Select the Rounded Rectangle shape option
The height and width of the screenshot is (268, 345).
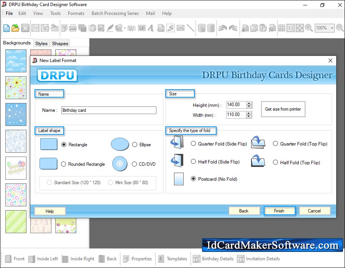click(63, 164)
